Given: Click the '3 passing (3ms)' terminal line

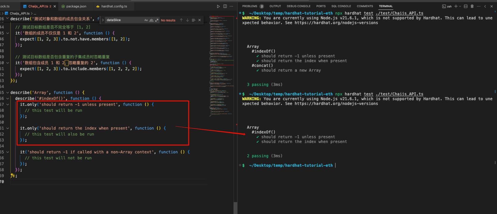Looking at the screenshot, I should point(265,85).
